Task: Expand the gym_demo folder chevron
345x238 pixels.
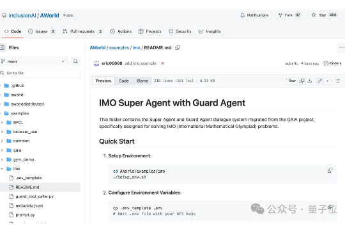Action: 2,159
